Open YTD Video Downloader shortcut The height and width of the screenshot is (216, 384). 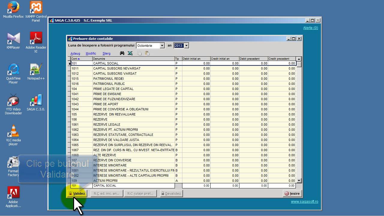point(13,104)
